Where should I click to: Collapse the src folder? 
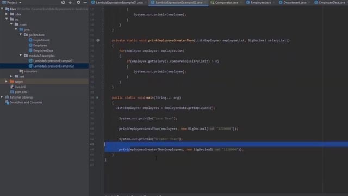point(7,19)
